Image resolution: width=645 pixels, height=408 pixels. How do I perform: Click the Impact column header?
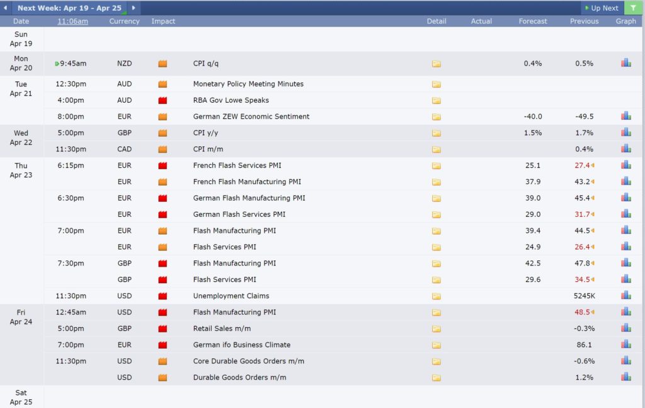[163, 21]
